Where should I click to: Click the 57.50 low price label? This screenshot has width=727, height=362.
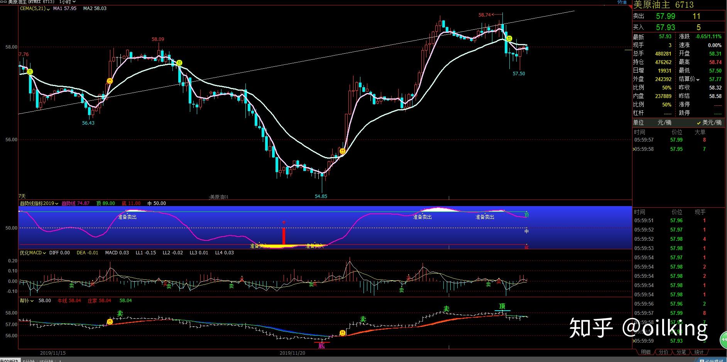(x=519, y=73)
